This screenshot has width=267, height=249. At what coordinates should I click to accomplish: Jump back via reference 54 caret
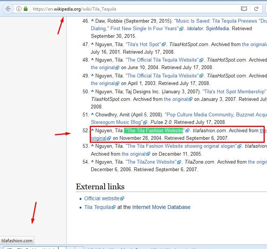(x=92, y=162)
